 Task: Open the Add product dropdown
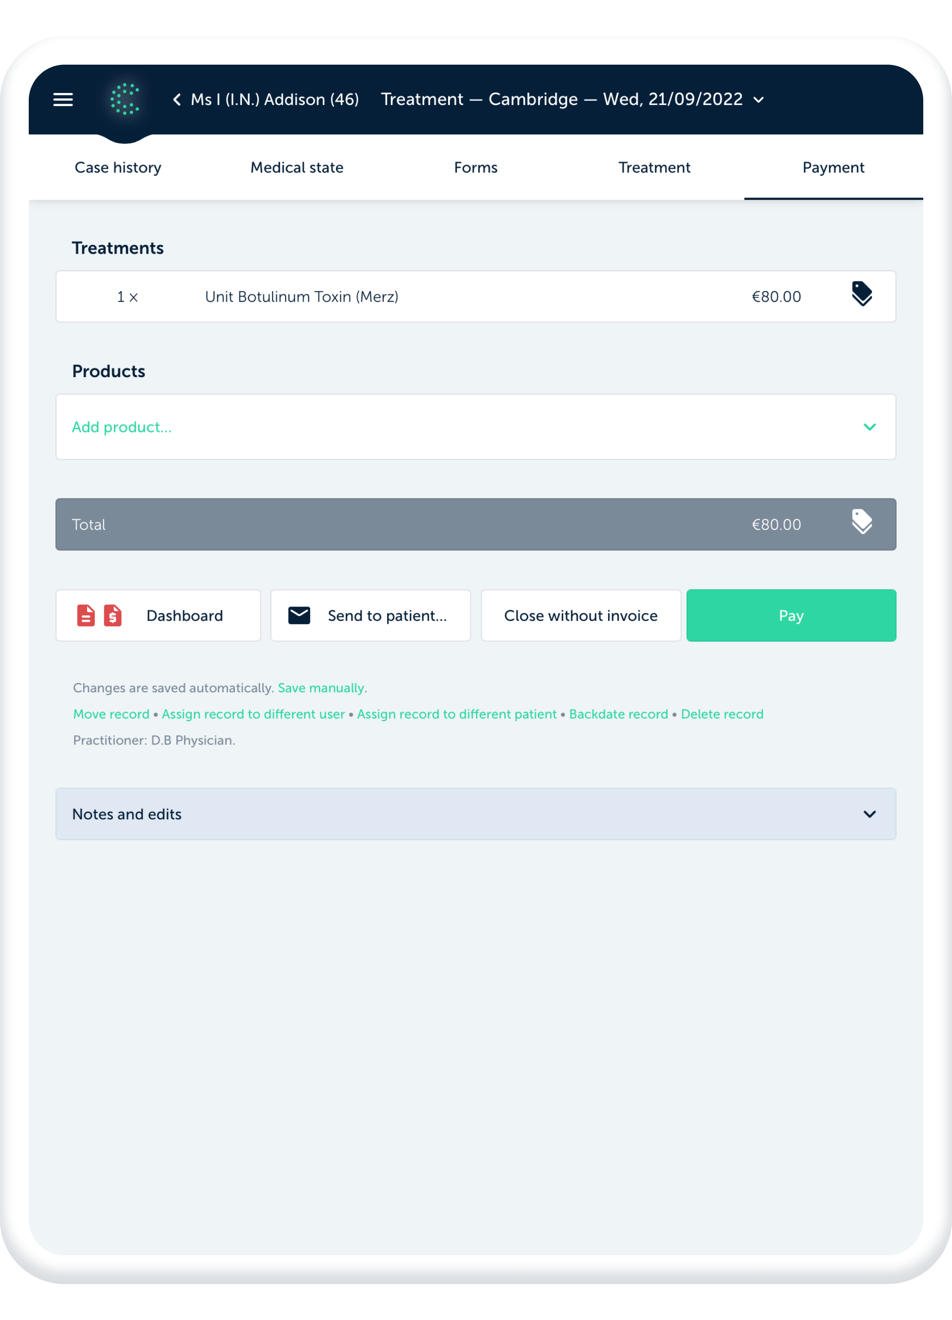click(869, 427)
